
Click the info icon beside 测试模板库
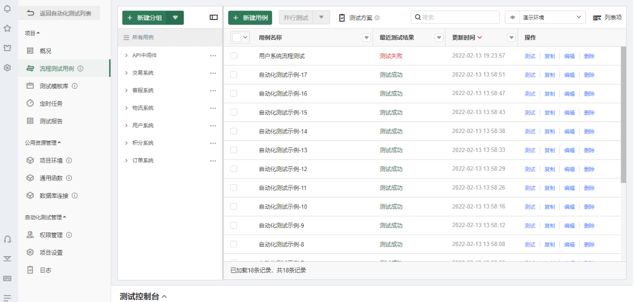(x=75, y=86)
